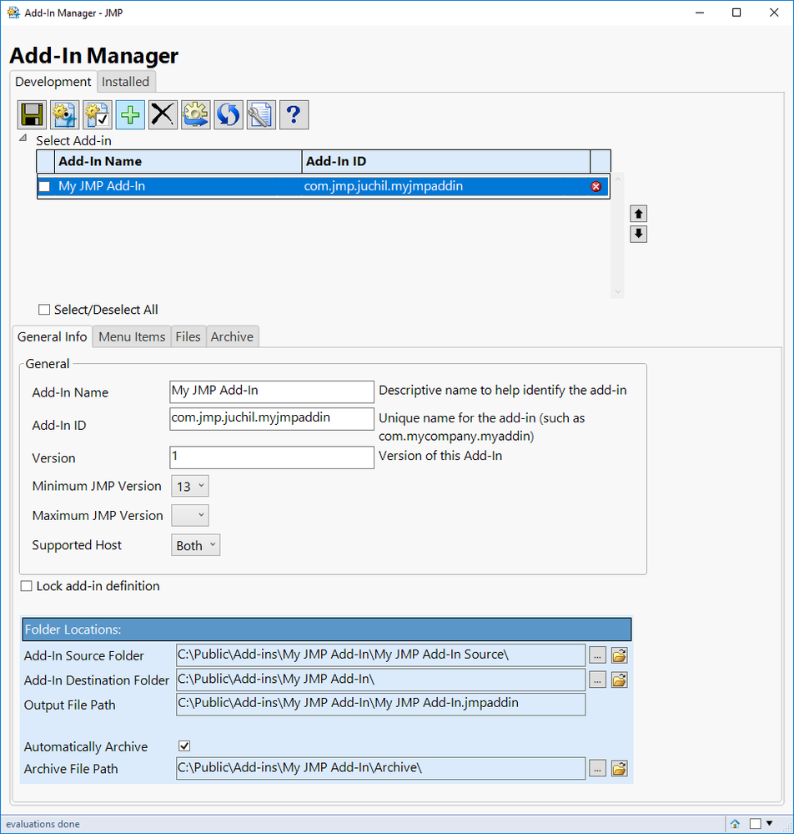Browse for Archive File Path with ellipsis button
The height and width of the screenshot is (834, 794).
coord(597,768)
